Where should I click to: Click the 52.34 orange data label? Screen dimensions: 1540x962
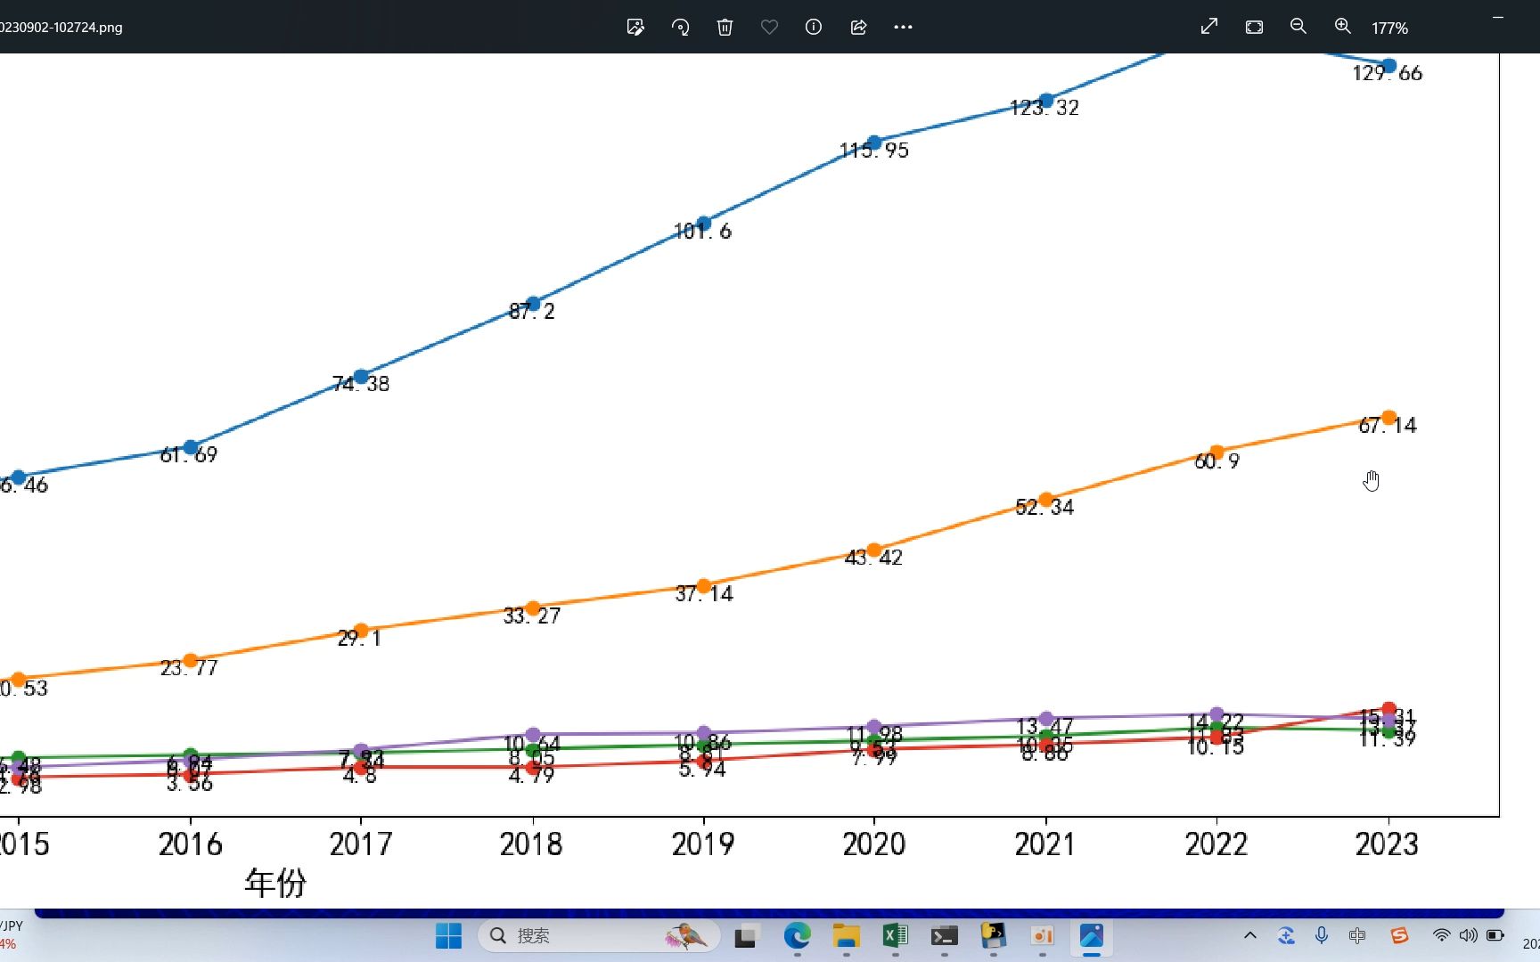tap(1044, 508)
